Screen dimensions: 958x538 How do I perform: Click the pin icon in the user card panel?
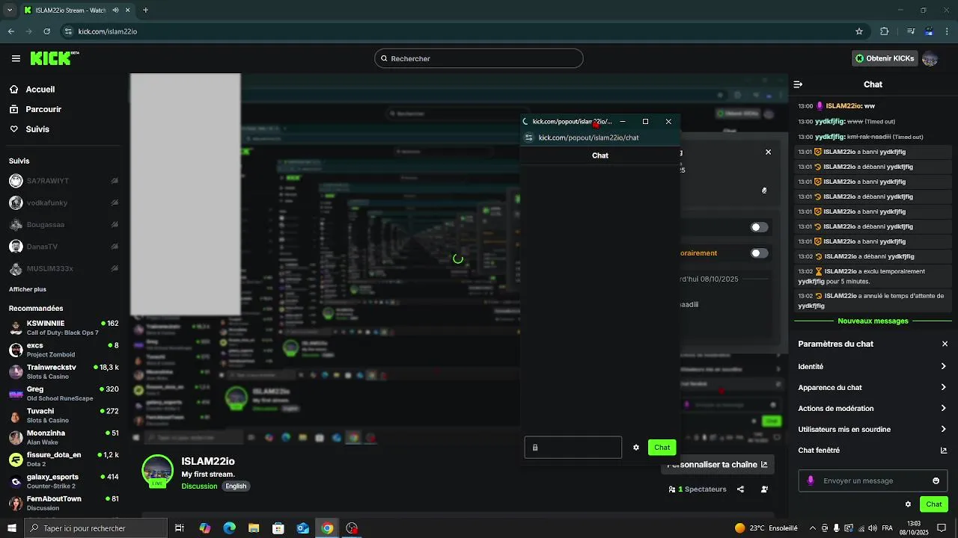[764, 191]
